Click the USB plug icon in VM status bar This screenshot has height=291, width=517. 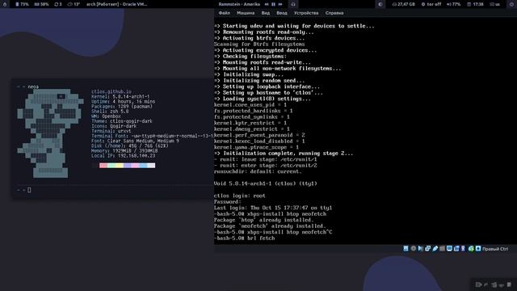coord(435,249)
